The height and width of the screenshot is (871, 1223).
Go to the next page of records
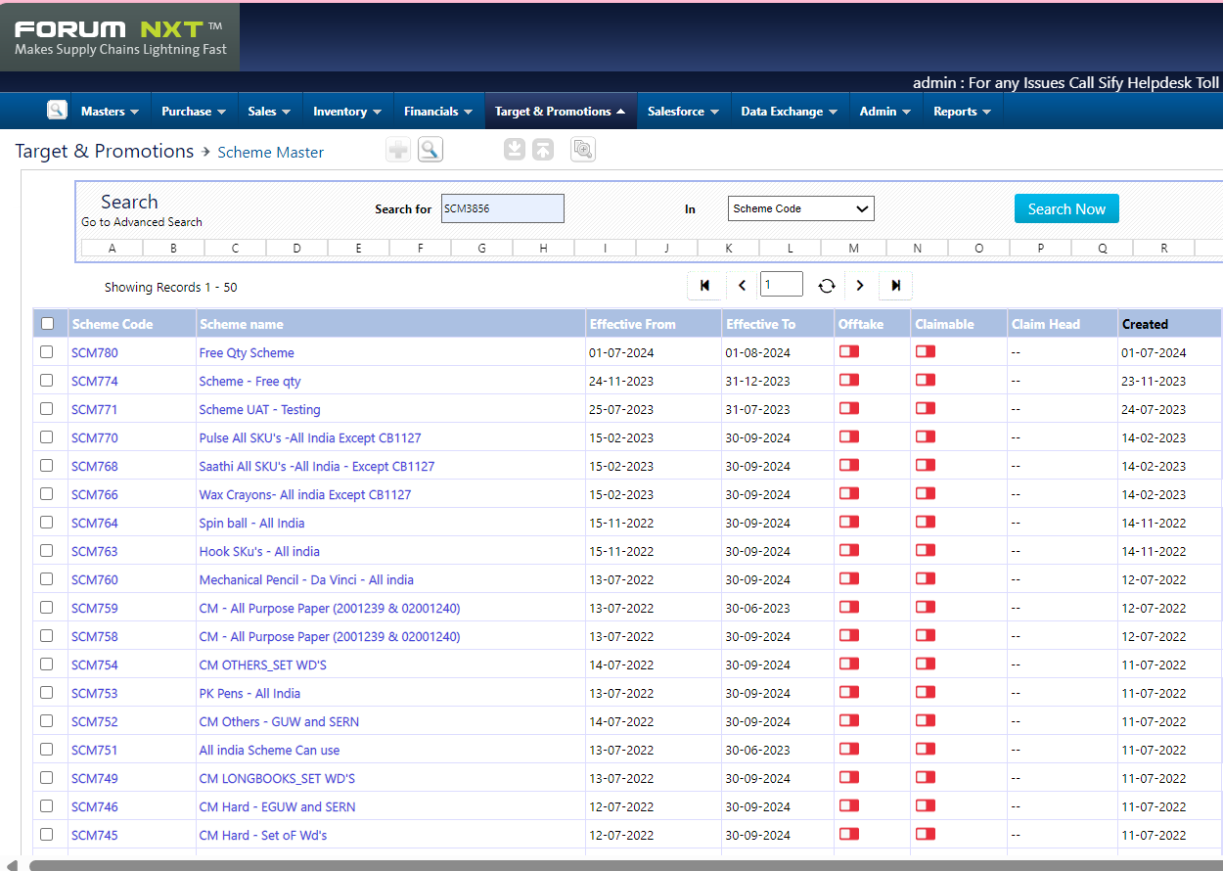point(860,286)
